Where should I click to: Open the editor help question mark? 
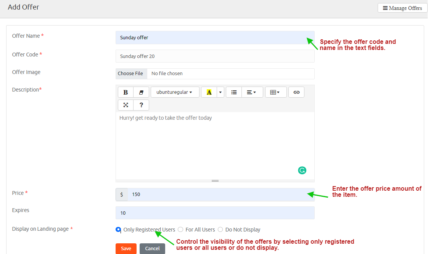point(141,105)
